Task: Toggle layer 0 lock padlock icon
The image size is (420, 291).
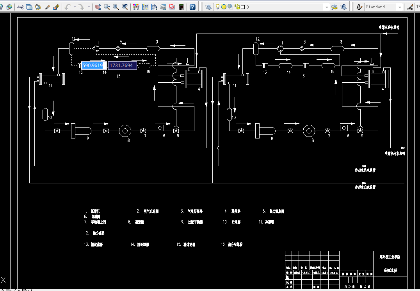Action: (x=237, y=7)
